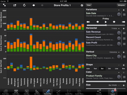The height and width of the screenshot is (95, 127).
Task: Play the weekday variation animation
Action: pos(106,22)
